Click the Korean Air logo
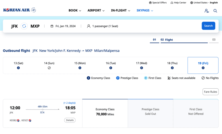The width and height of the screenshot is (222, 134). (x=19, y=10)
